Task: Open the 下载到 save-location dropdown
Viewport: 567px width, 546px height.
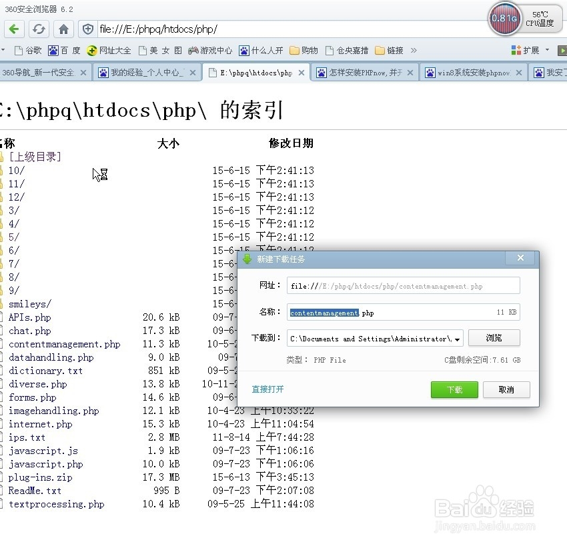Action: (x=458, y=338)
